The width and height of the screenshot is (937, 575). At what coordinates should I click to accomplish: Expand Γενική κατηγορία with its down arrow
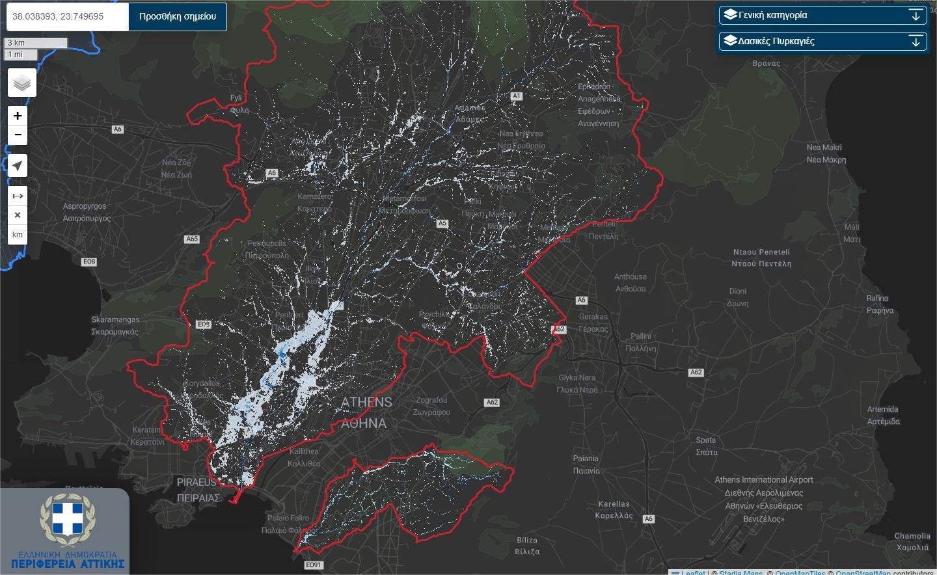(x=916, y=16)
